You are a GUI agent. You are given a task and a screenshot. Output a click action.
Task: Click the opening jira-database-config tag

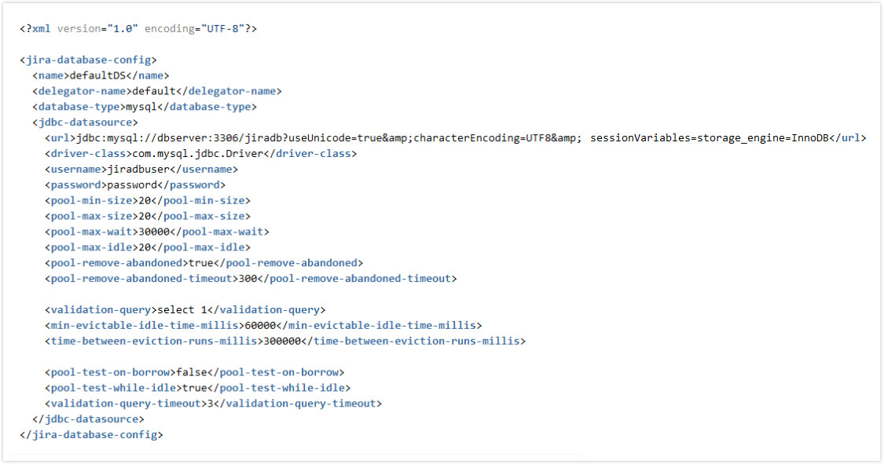point(88,60)
